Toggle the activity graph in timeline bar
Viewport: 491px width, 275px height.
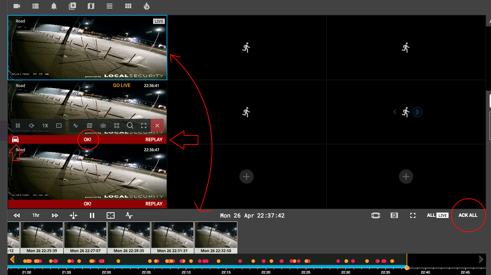click(x=129, y=215)
